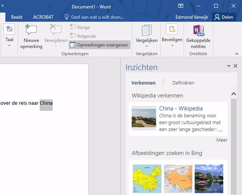Toggle Opmerkingen weergeven
Screen dimensions: 242x195
tap(99, 45)
